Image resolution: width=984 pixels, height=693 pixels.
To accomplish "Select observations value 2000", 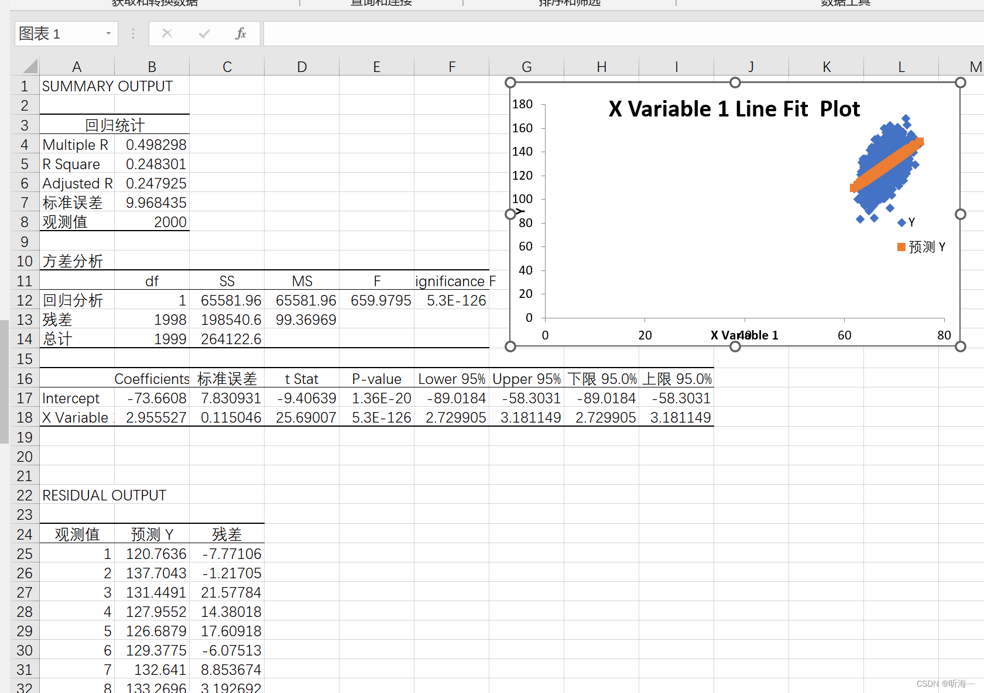I will pyautogui.click(x=152, y=222).
